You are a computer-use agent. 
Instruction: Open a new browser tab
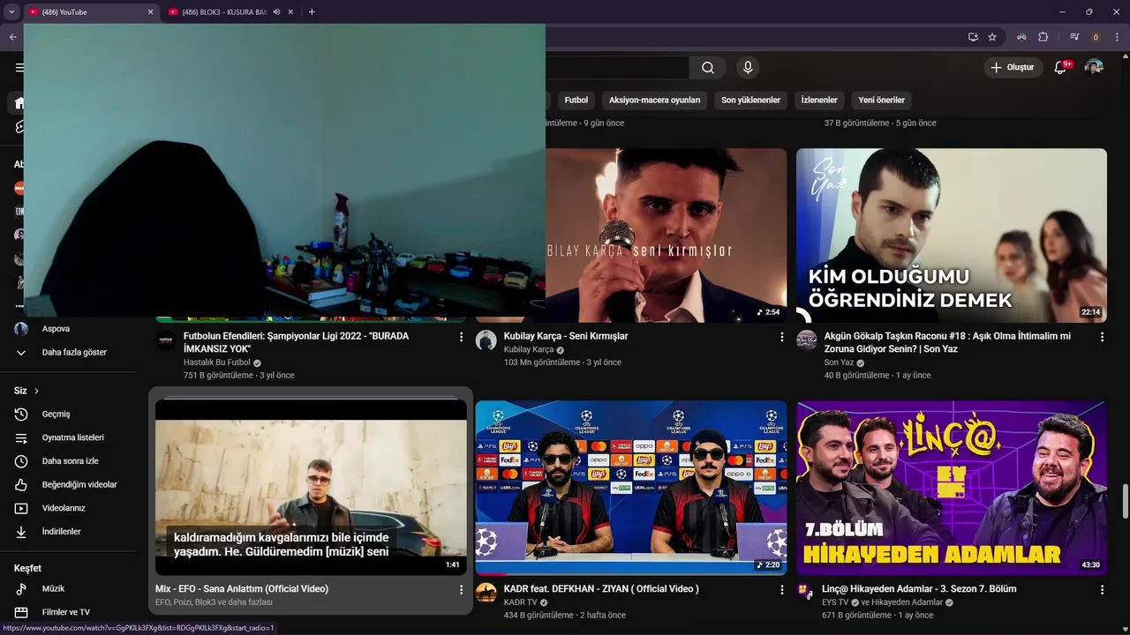(x=312, y=12)
